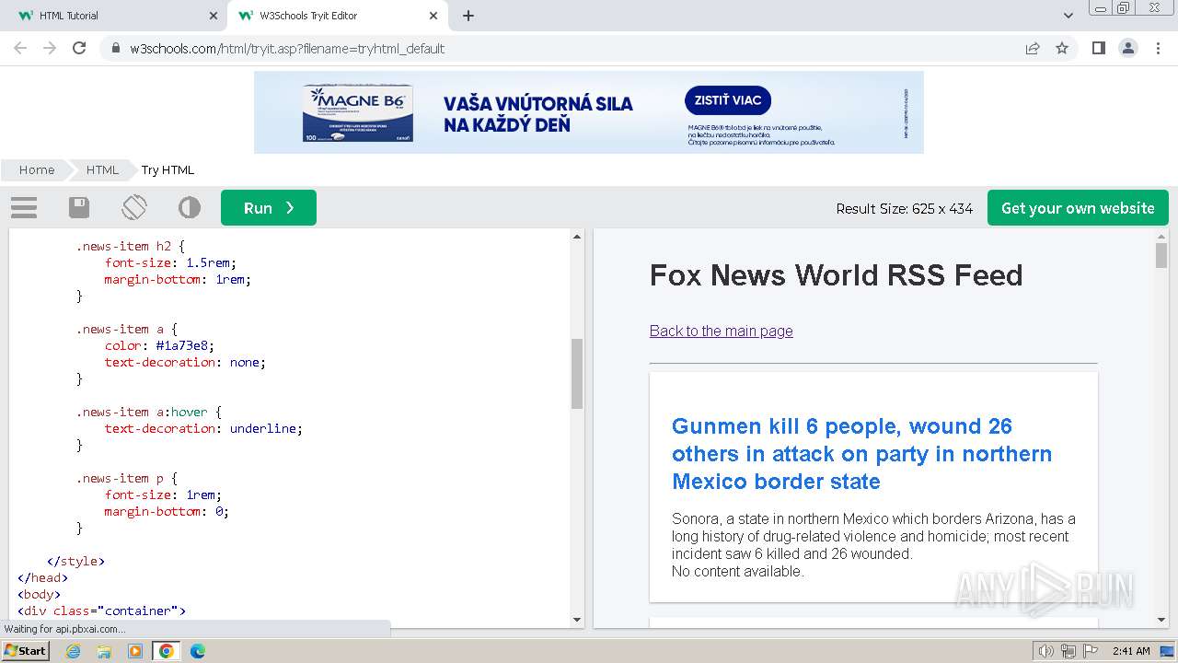Viewport: 1178px width, 663px height.
Task: Click the code editor scroll down arrow
Action: [577, 620]
